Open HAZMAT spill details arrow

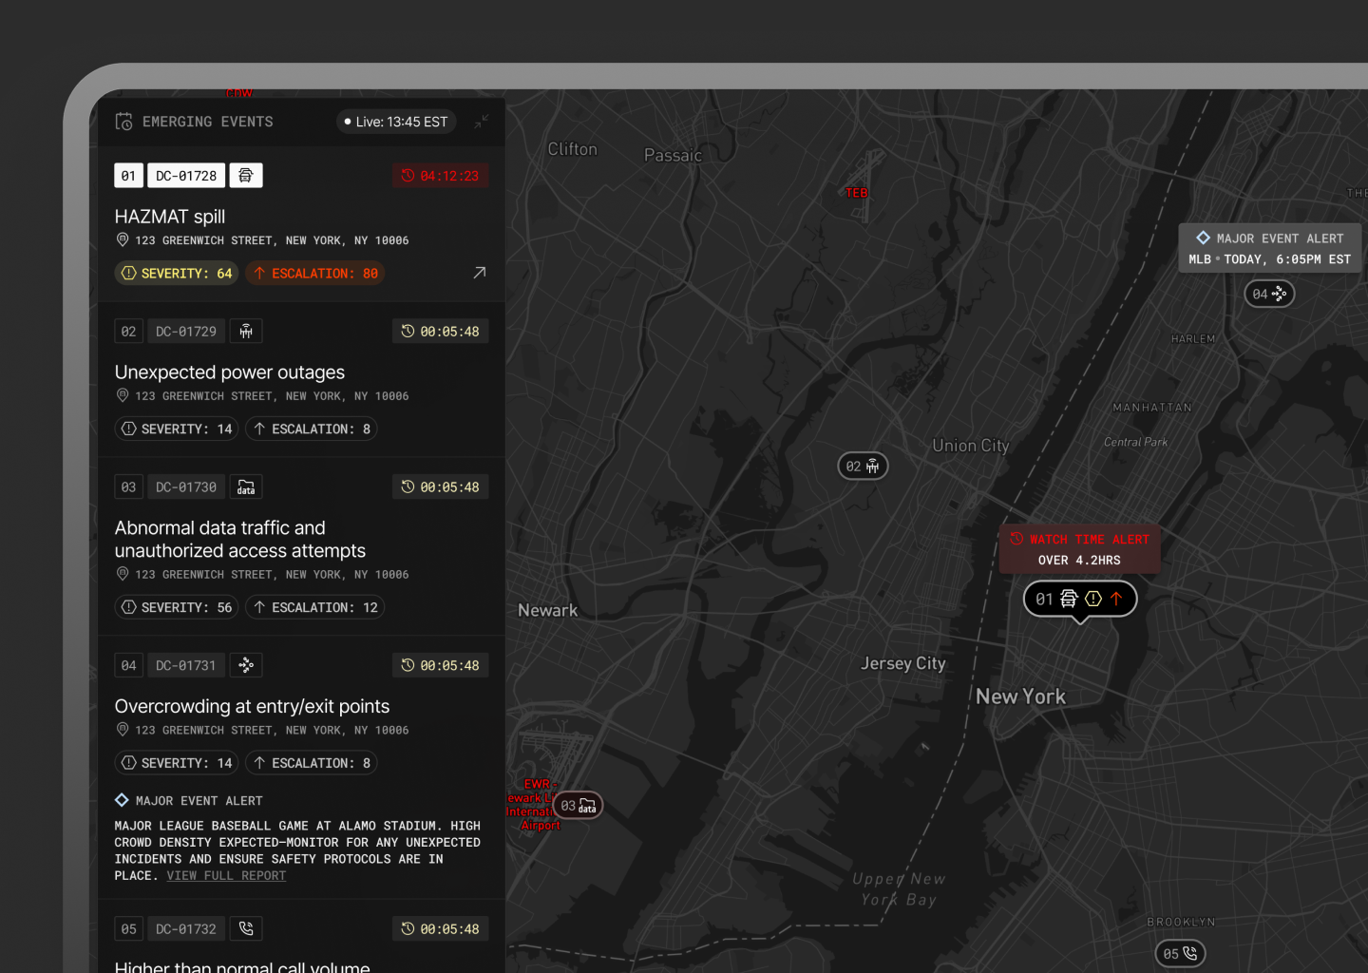point(480,273)
